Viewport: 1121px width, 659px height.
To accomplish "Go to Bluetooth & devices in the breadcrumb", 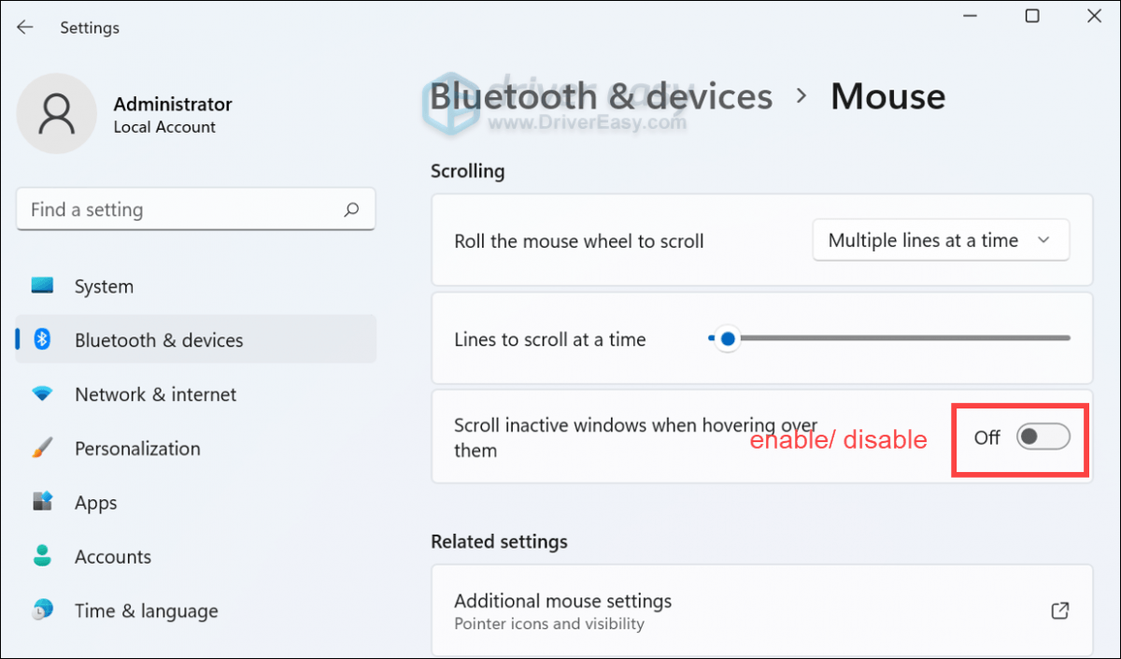I will coord(603,95).
